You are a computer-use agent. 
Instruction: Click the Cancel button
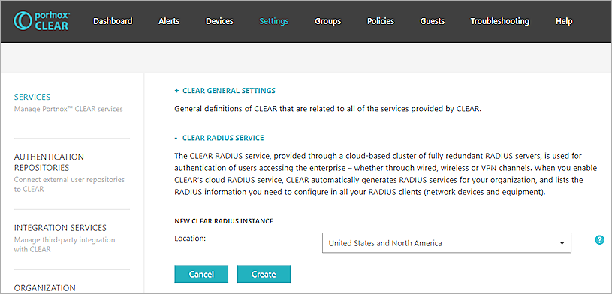pyautogui.click(x=201, y=274)
